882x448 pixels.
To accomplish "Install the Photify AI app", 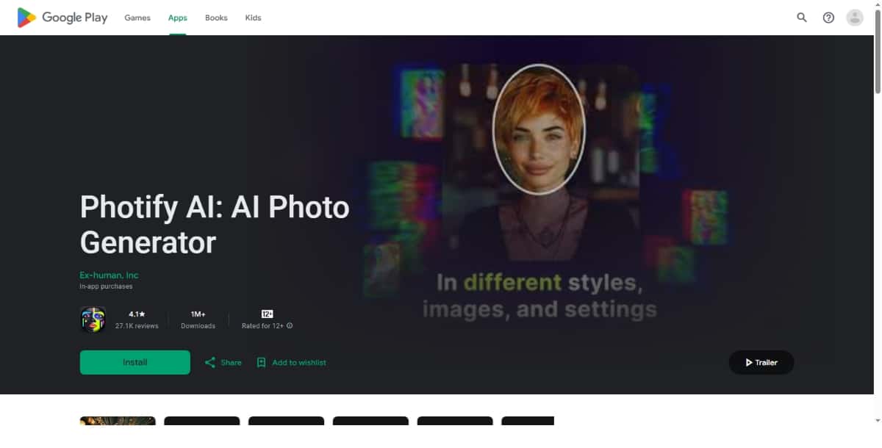I will tap(135, 362).
